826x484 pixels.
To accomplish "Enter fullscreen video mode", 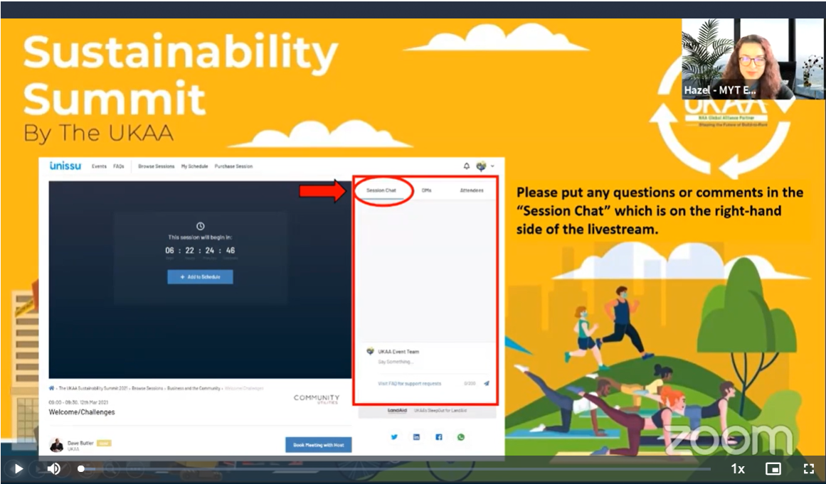I will click(808, 469).
